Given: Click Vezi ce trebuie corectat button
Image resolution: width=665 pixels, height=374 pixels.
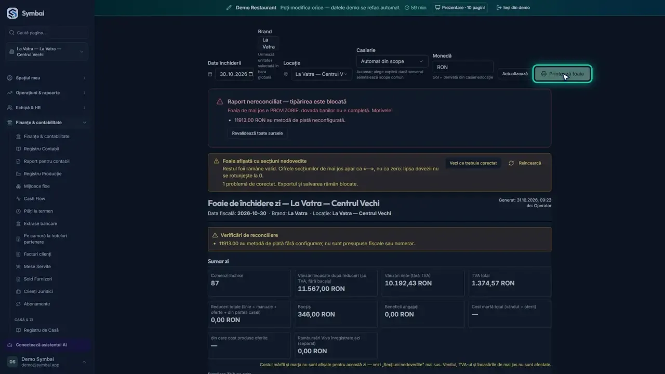Looking at the screenshot, I should click(x=473, y=163).
